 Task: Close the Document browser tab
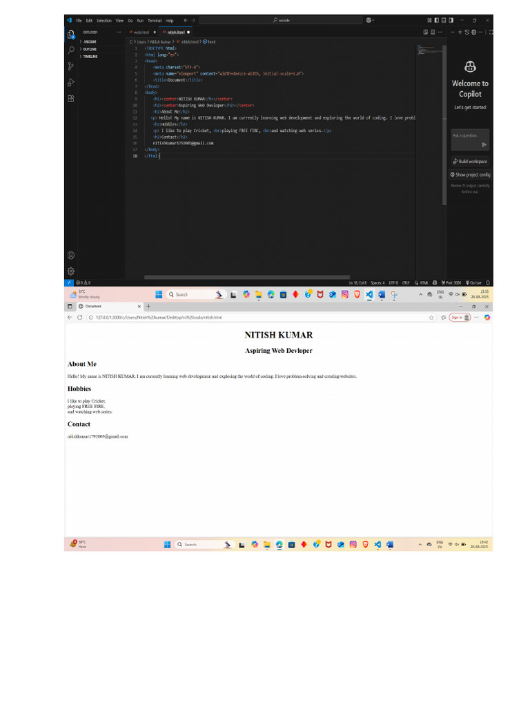pos(139,306)
